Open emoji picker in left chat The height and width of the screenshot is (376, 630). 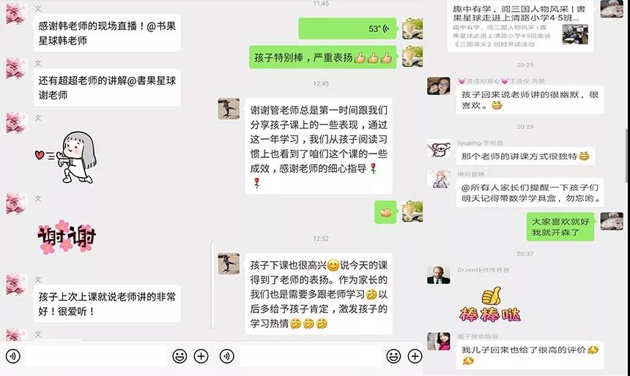tap(179, 356)
